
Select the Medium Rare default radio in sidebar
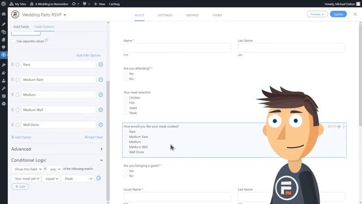tap(18, 80)
